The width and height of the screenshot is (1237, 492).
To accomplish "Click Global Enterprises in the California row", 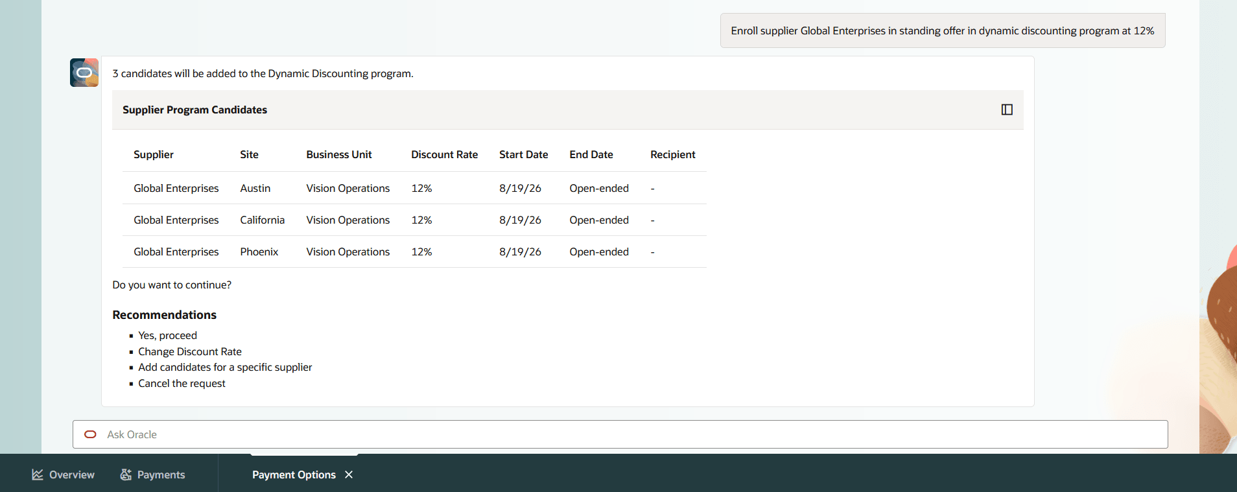I will pyautogui.click(x=176, y=220).
